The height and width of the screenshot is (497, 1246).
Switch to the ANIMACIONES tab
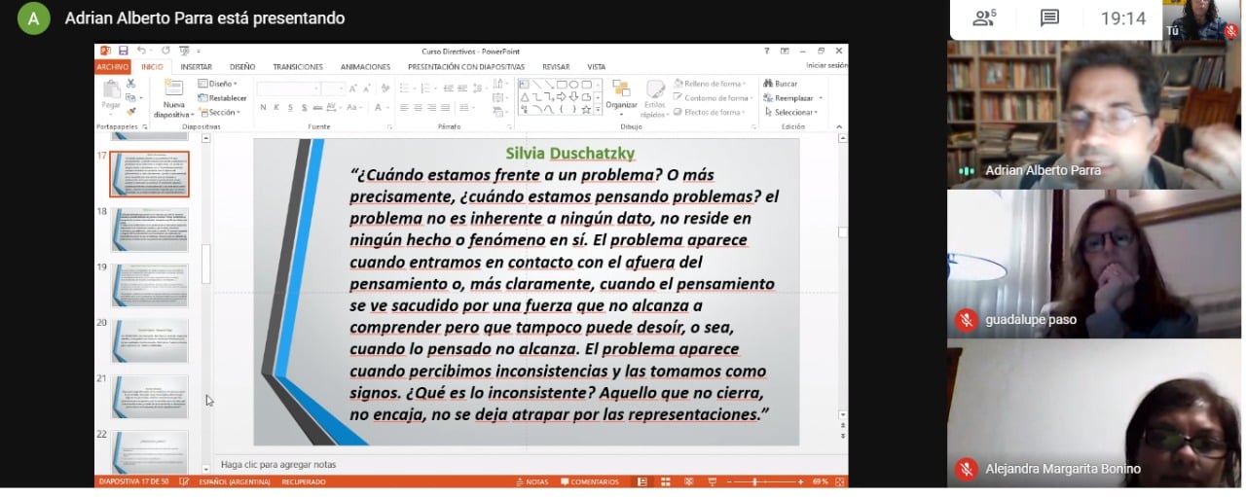click(x=365, y=67)
